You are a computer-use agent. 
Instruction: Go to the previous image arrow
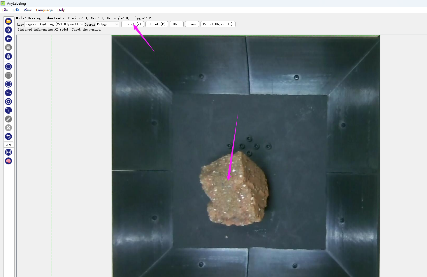point(8,39)
